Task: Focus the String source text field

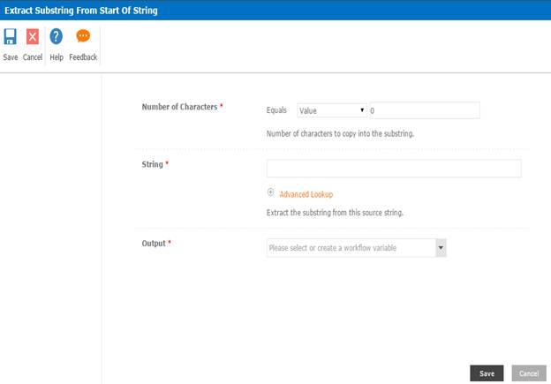Action: [394, 168]
